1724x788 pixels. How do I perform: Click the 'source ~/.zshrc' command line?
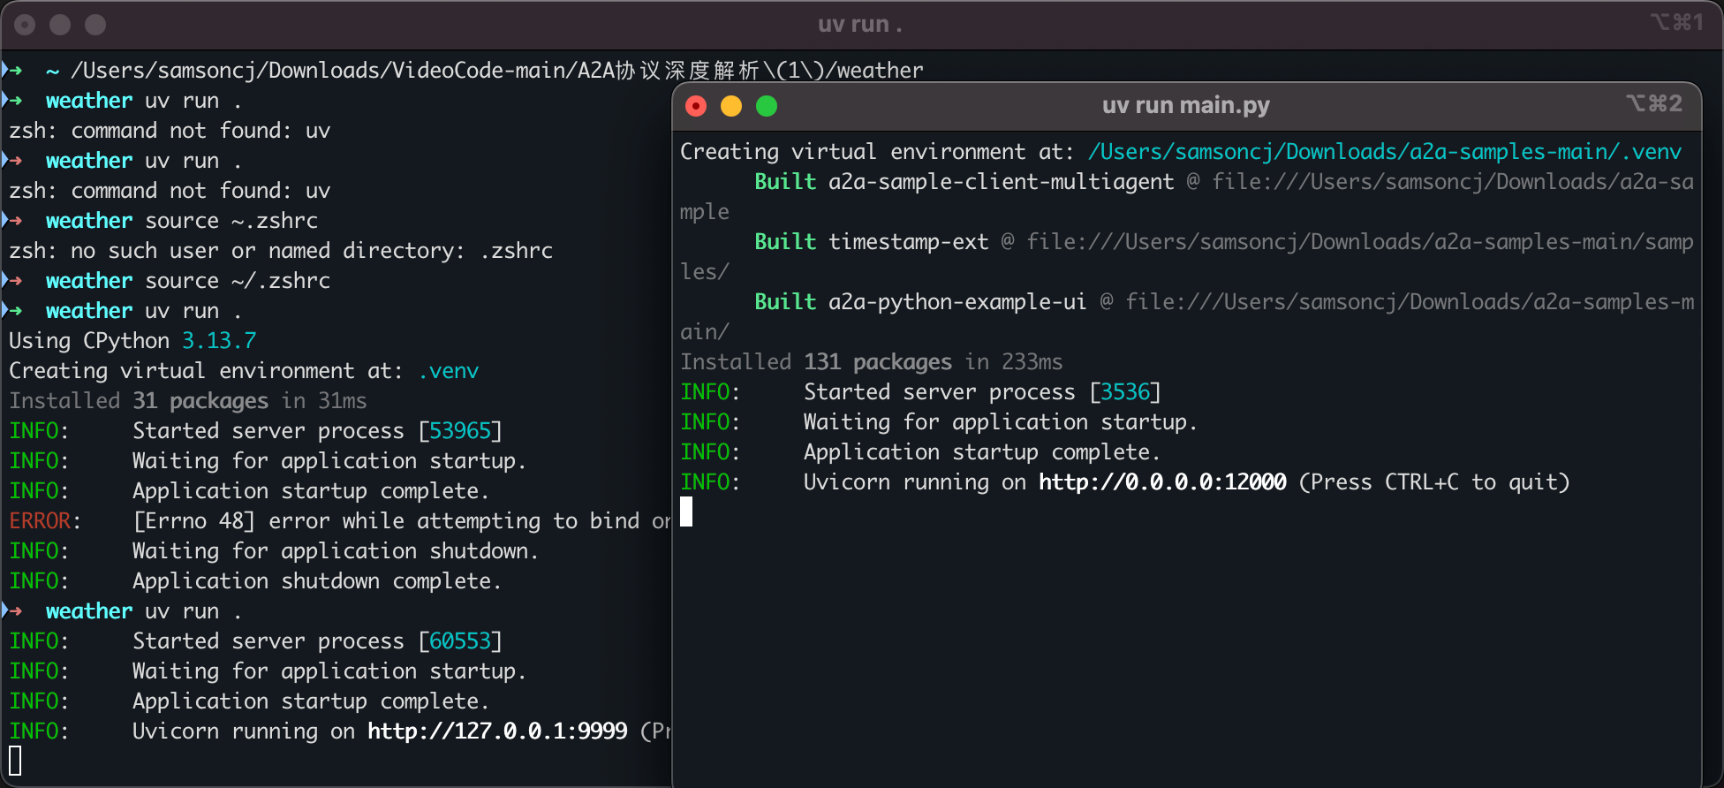[237, 281]
